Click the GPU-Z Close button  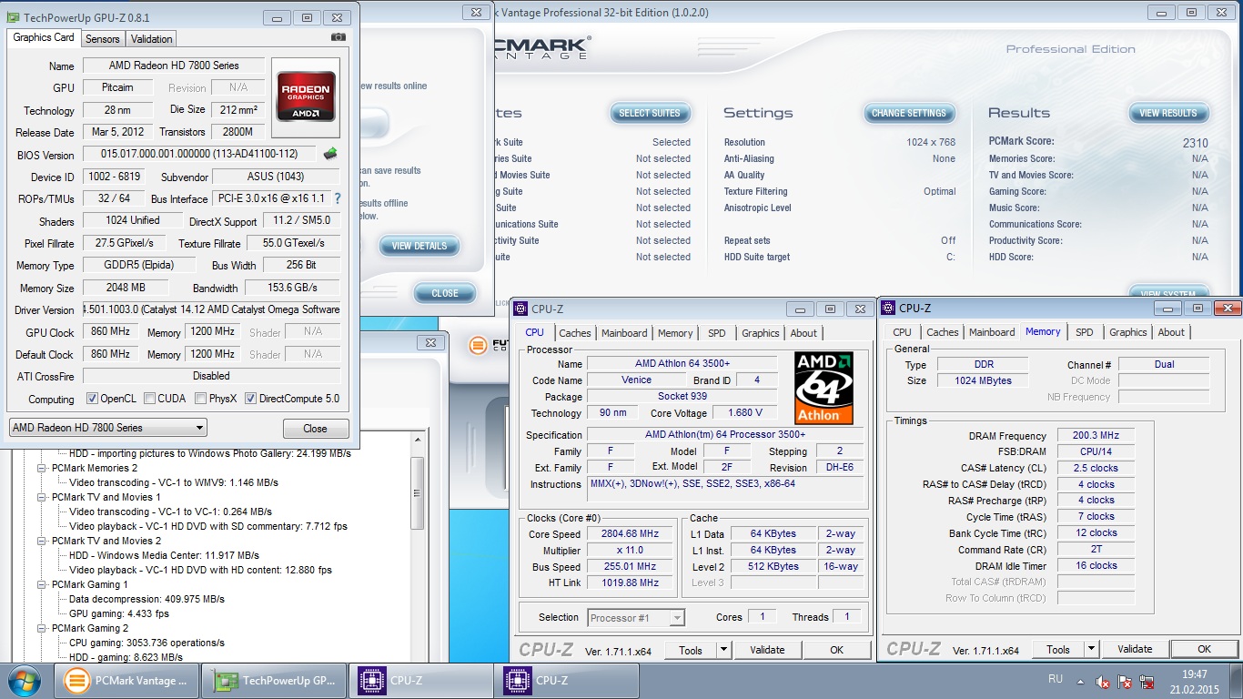[x=315, y=429]
